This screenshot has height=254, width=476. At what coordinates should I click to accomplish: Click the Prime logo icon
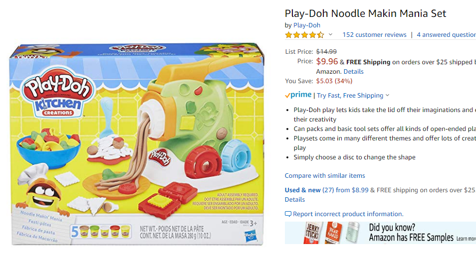click(x=298, y=95)
